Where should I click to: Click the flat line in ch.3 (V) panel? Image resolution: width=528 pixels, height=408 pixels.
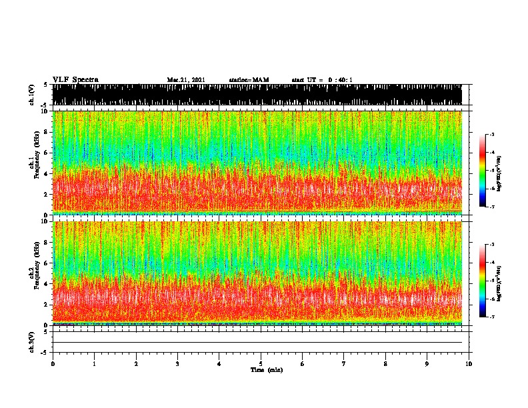pyautogui.click(x=257, y=343)
